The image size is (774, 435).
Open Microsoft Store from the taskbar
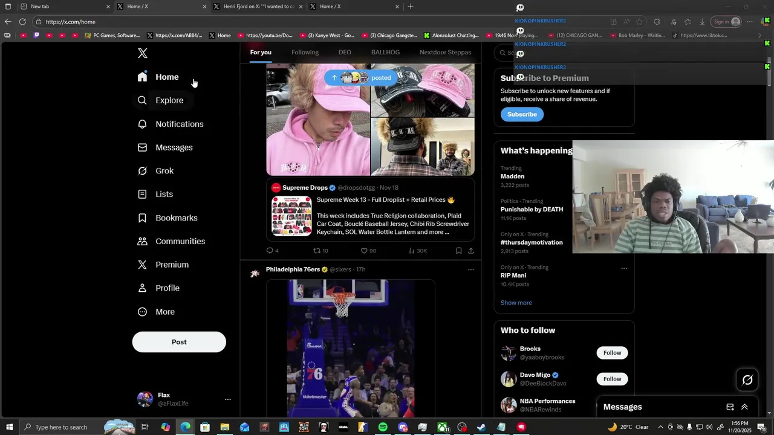pos(205,427)
